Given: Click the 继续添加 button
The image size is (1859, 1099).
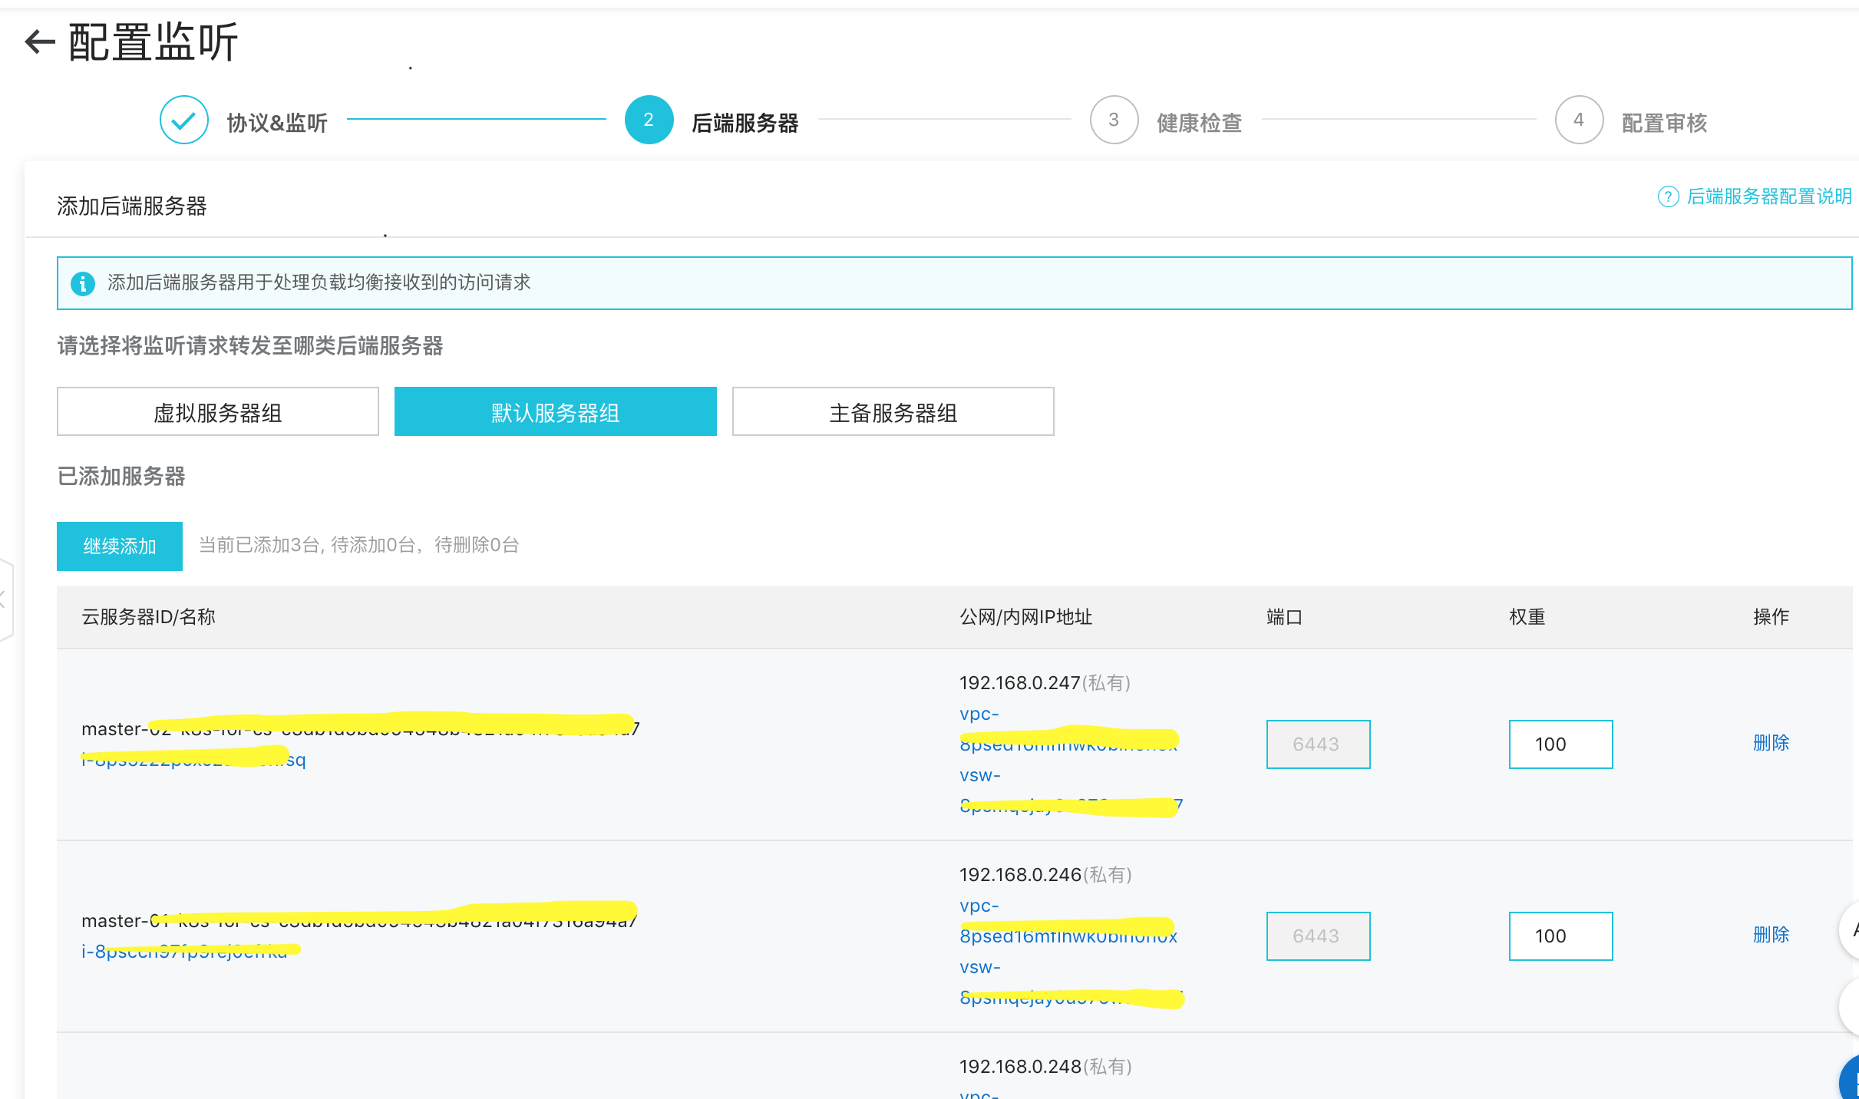Looking at the screenshot, I should click(x=120, y=546).
